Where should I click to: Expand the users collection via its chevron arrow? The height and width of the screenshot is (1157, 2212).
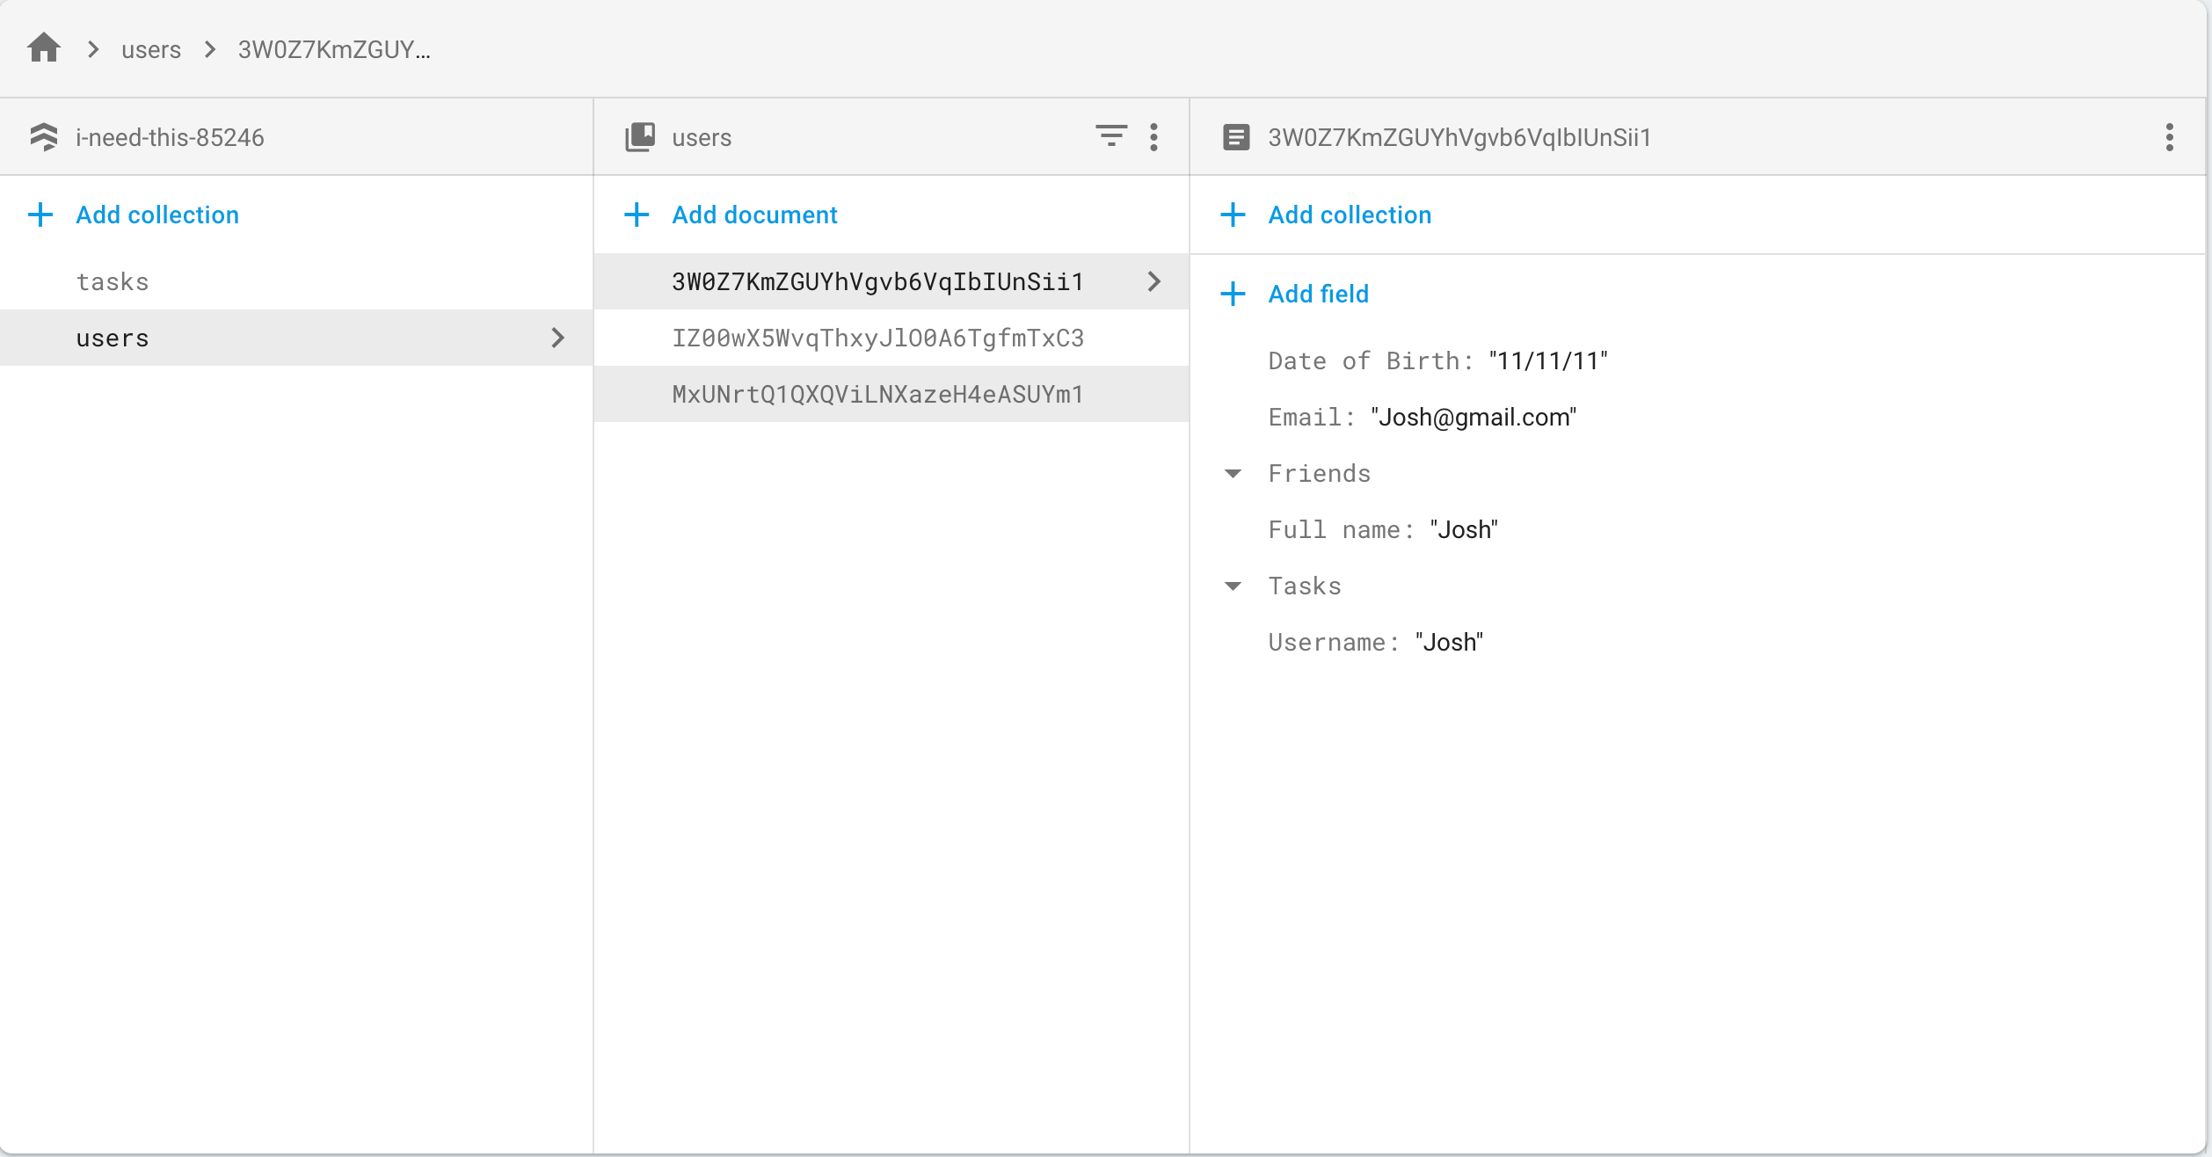(559, 338)
